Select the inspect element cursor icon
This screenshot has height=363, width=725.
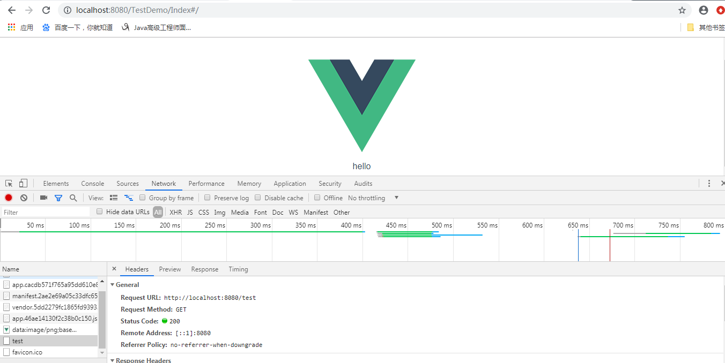pos(9,183)
